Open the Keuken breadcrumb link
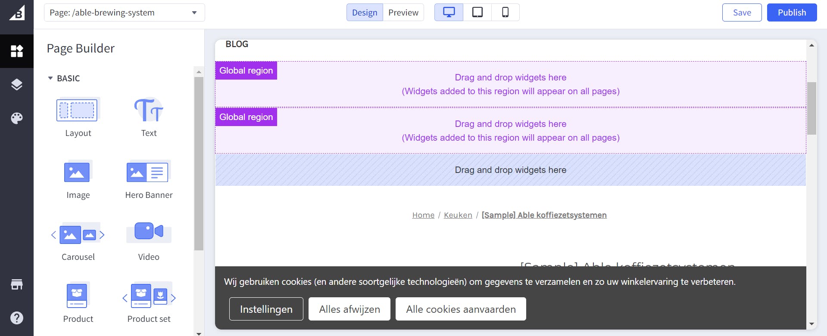This screenshot has height=336, width=827. [458, 215]
